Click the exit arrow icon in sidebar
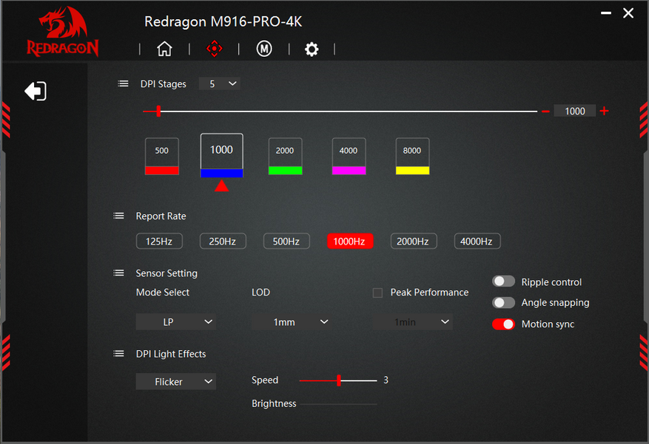The height and width of the screenshot is (444, 649). point(36,91)
